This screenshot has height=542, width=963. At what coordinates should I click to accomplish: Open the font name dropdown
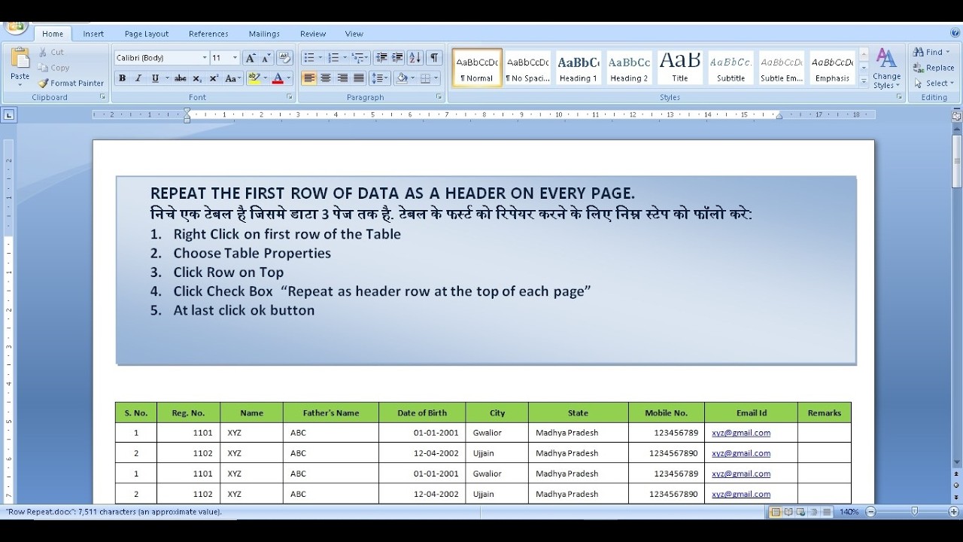point(204,58)
